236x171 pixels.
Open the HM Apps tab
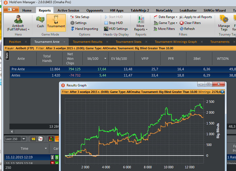[x=117, y=10]
